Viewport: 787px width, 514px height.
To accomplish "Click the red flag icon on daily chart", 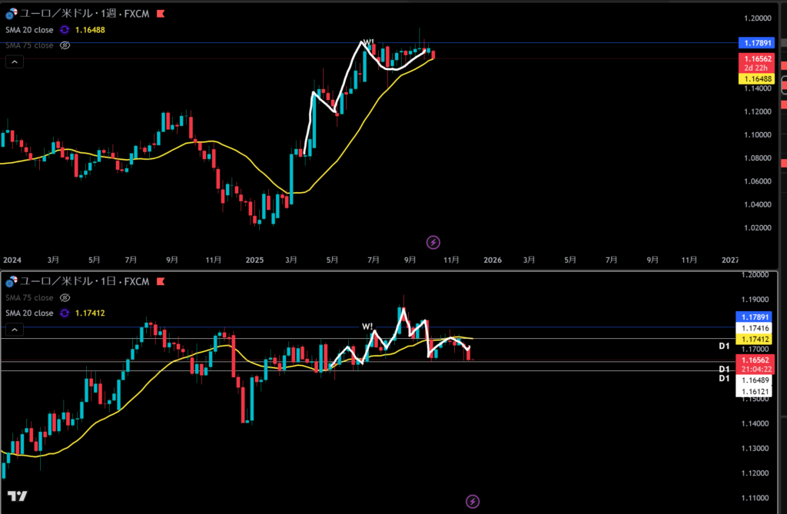I will tap(160, 283).
